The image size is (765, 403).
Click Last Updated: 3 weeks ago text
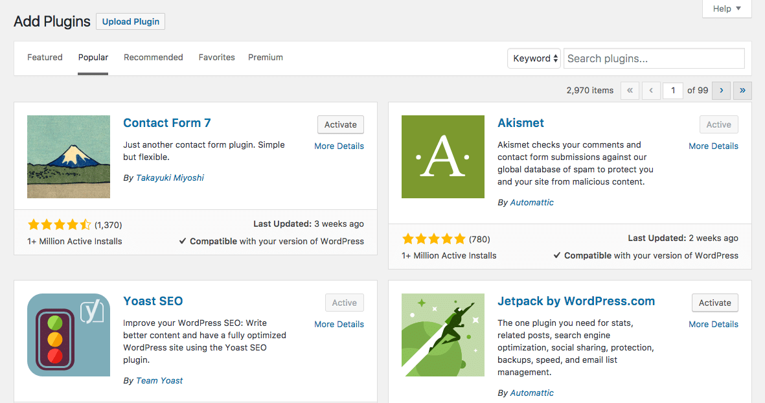pyautogui.click(x=308, y=224)
